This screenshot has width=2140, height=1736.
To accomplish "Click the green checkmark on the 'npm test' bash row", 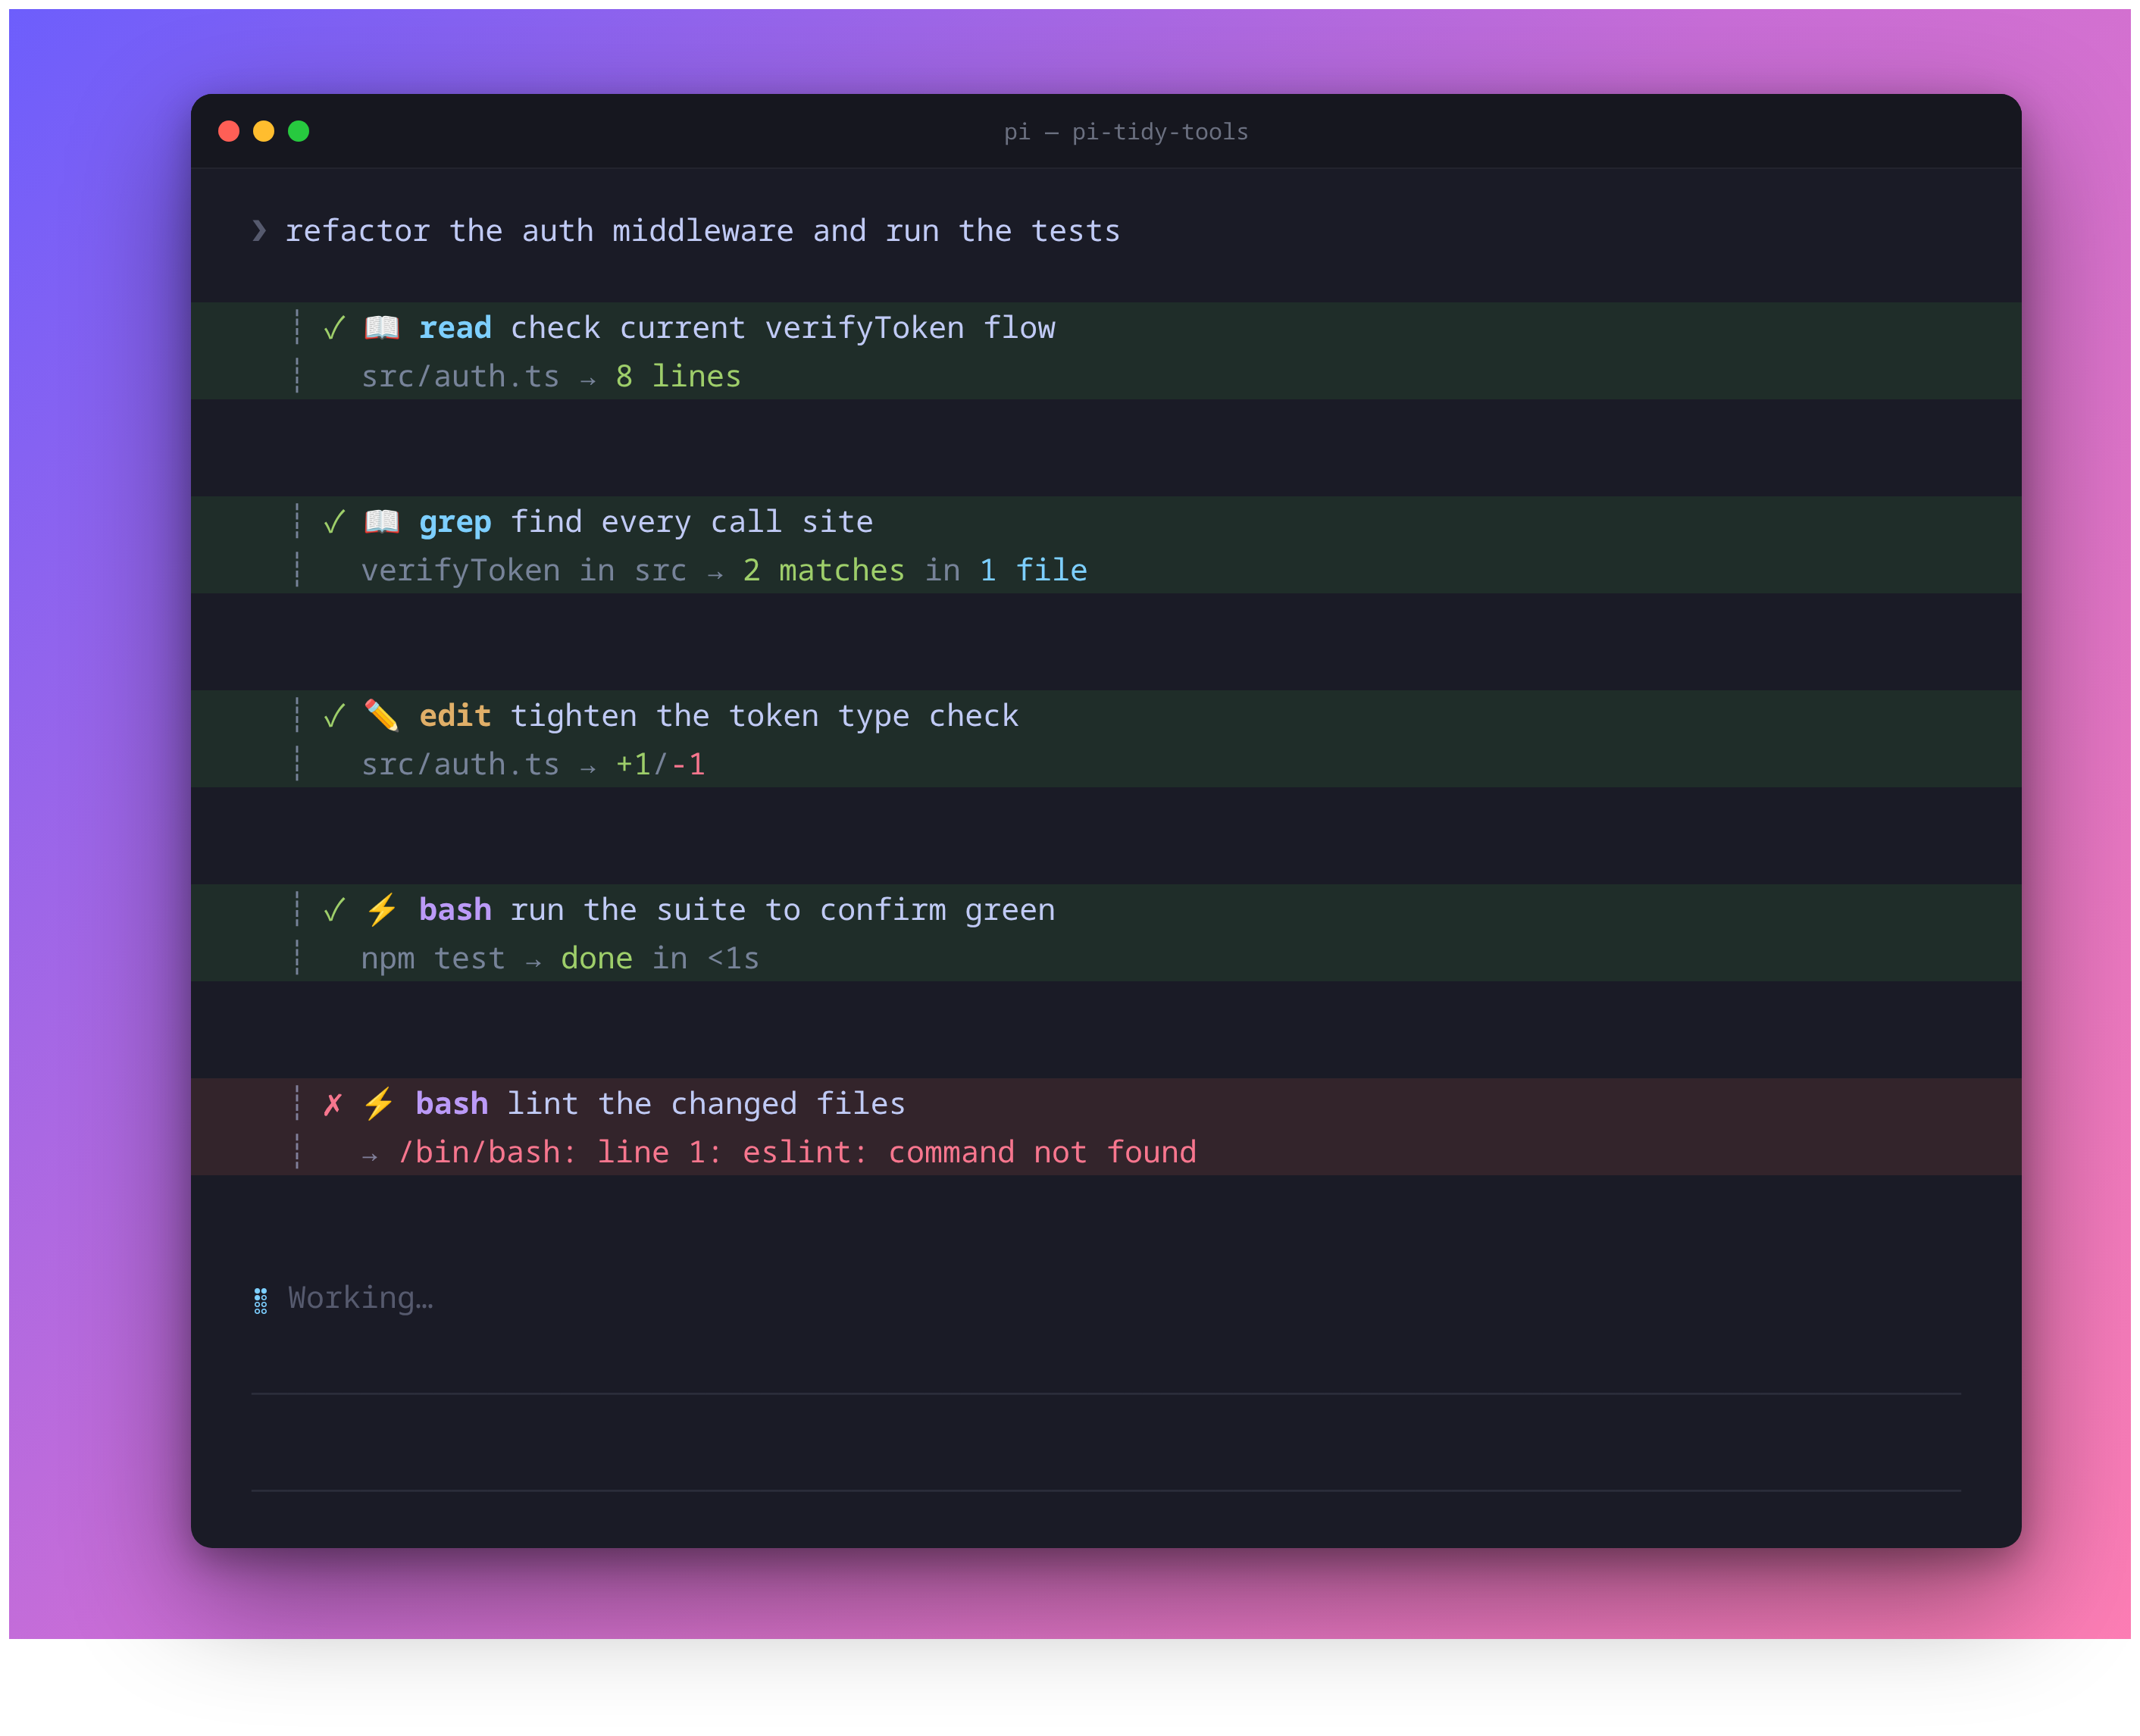I will click(334, 910).
